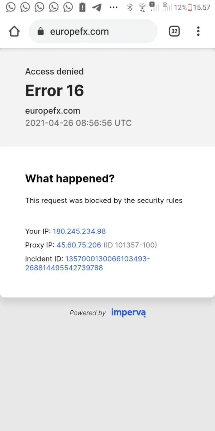The image size is (215, 431).
Task: Open Chrome's three-dot overflow menu
Action: (x=198, y=32)
